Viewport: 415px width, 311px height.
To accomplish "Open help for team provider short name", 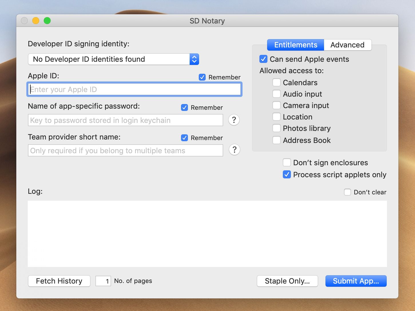I will [234, 150].
